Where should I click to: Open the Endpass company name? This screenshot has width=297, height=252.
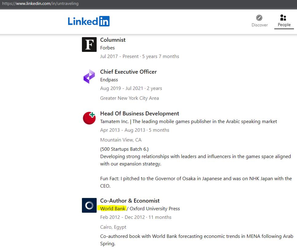109,80
